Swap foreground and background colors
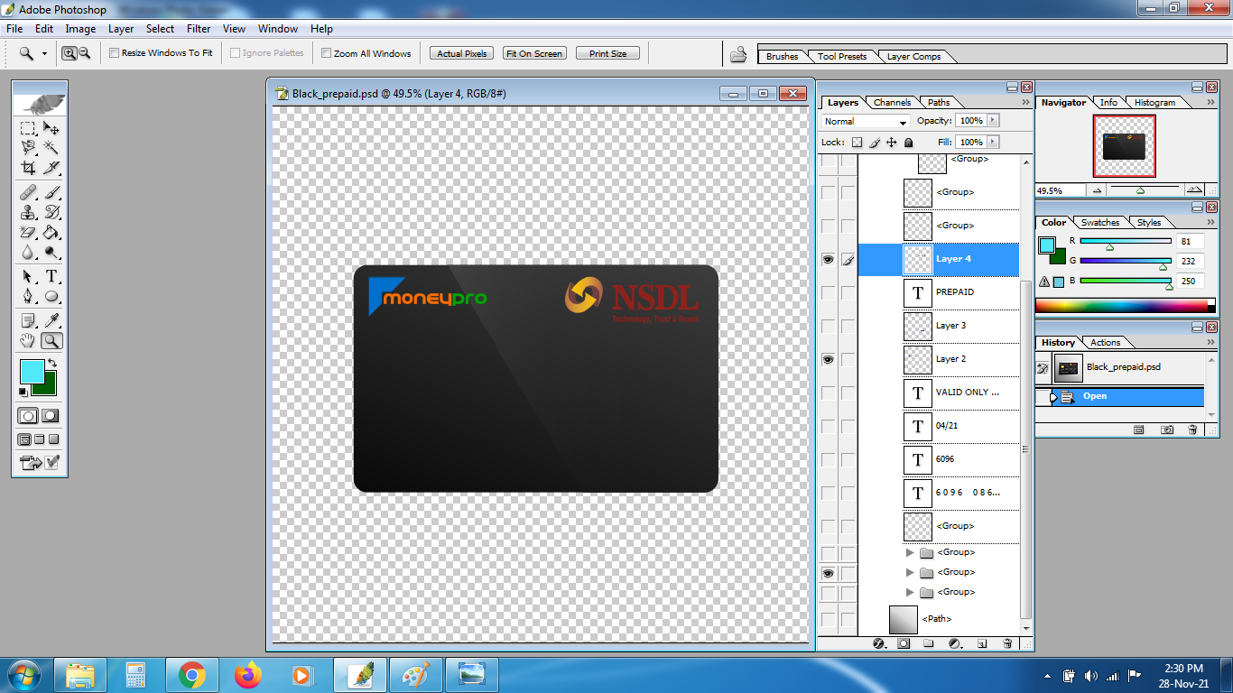 coord(52,363)
